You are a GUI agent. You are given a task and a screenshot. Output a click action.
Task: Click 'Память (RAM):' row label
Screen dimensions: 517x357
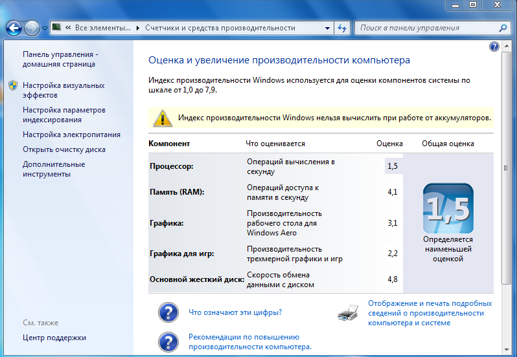(177, 192)
